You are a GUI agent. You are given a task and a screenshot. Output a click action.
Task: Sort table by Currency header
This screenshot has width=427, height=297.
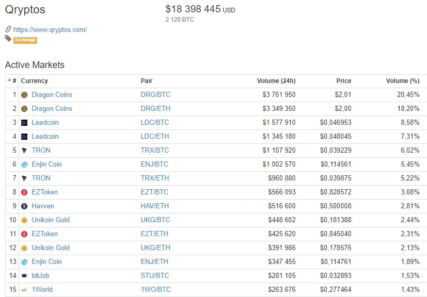coord(34,81)
